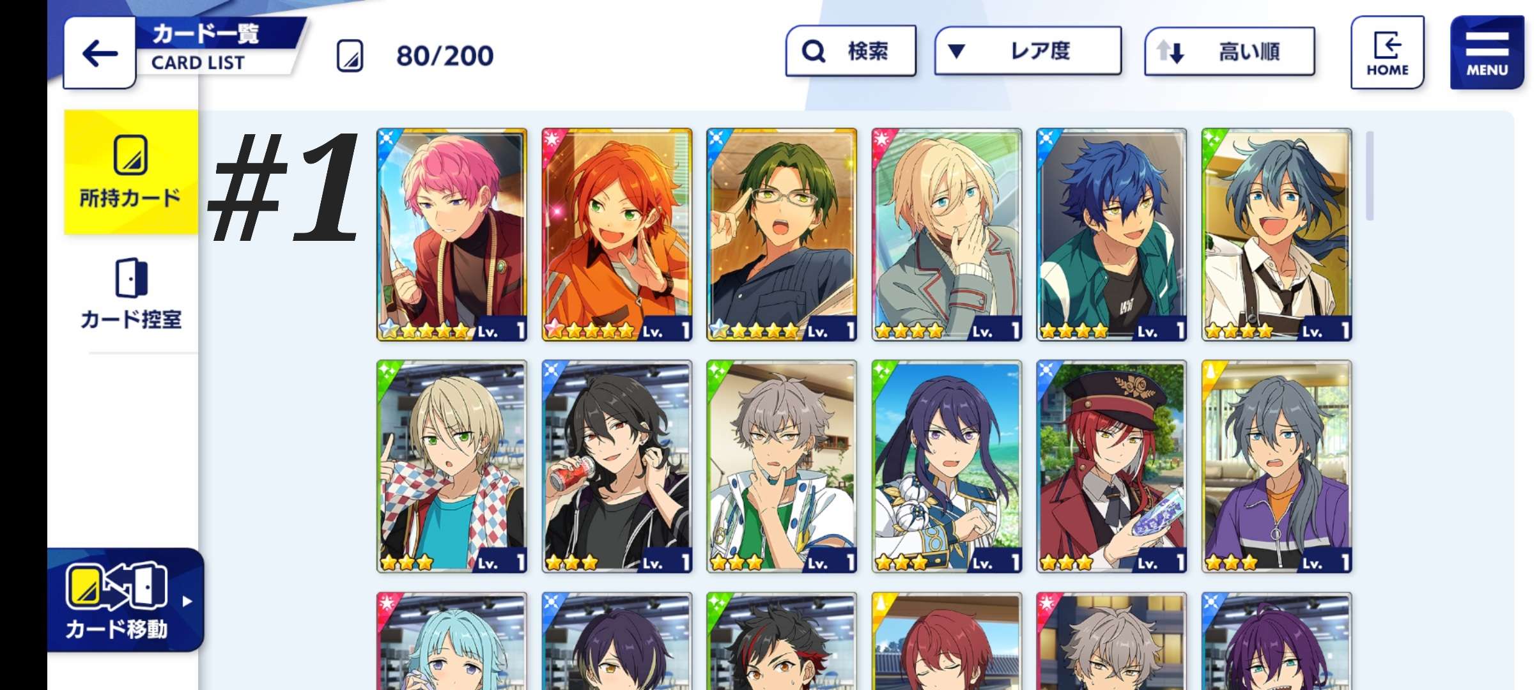Click the card count icon beside 80/200
The image size is (1539, 690).
(350, 56)
